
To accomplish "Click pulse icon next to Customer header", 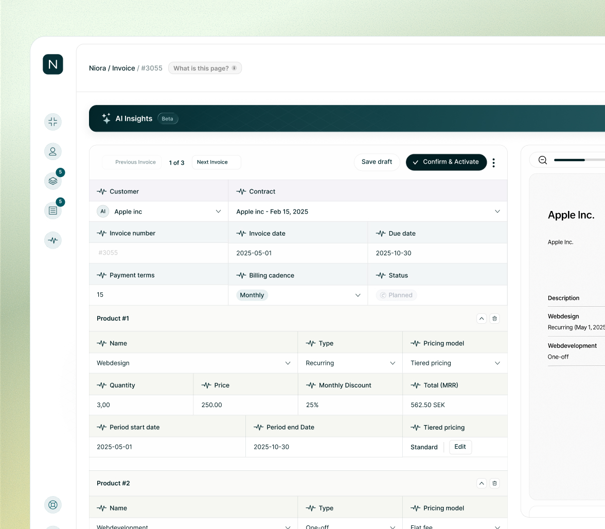I will point(102,191).
